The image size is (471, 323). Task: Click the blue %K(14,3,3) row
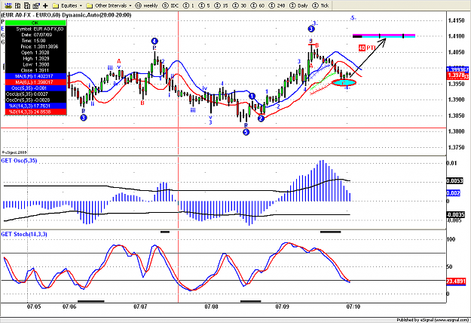click(x=35, y=106)
